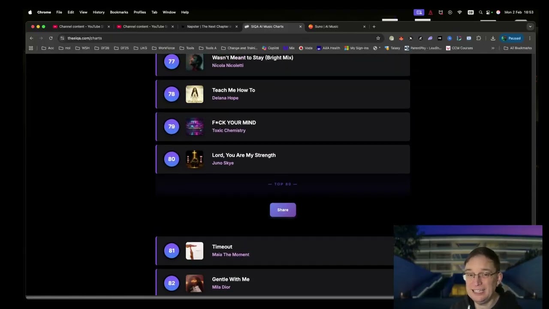Open macOS Spotlight search icon

[480, 12]
